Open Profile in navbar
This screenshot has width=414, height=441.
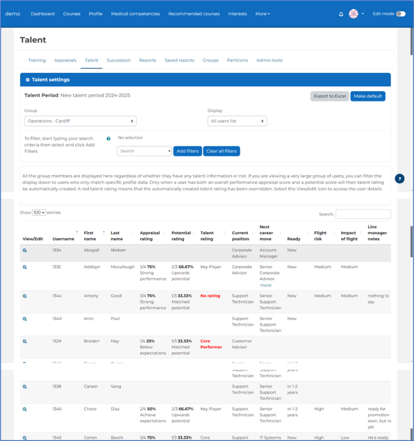[x=95, y=14]
